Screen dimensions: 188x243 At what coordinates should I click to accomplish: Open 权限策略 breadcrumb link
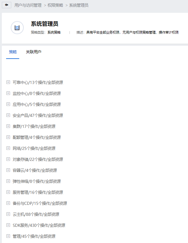tap(55, 5)
